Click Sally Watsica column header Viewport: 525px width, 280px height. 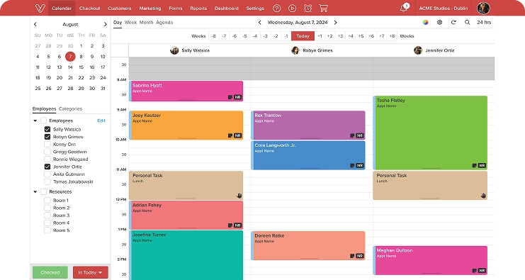click(x=190, y=50)
